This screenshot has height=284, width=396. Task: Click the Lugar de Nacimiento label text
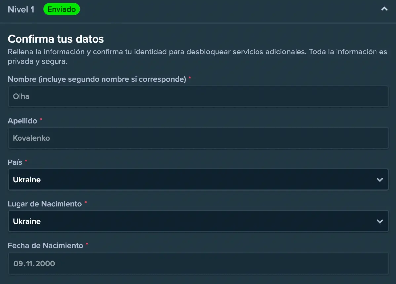tap(45, 204)
